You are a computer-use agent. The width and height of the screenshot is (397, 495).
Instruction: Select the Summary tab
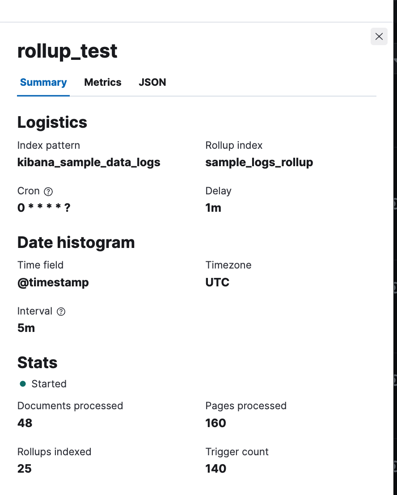[x=43, y=82]
